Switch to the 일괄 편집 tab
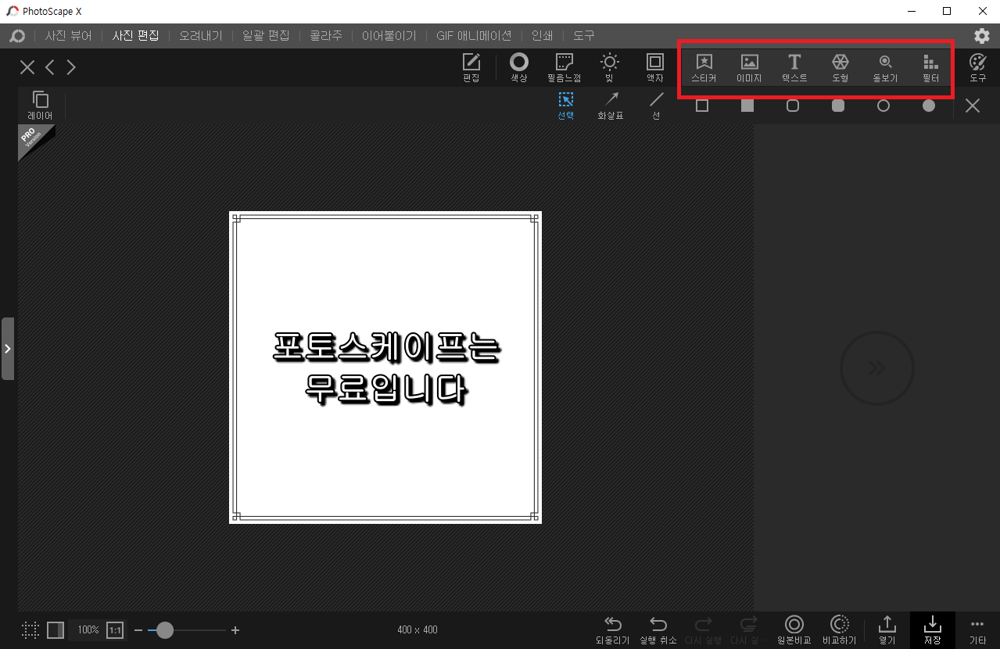1000x649 pixels. tap(266, 36)
